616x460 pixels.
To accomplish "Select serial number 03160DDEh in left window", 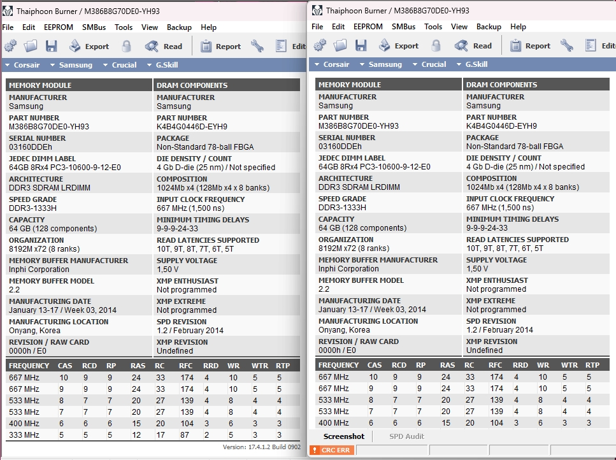I will point(30,147).
